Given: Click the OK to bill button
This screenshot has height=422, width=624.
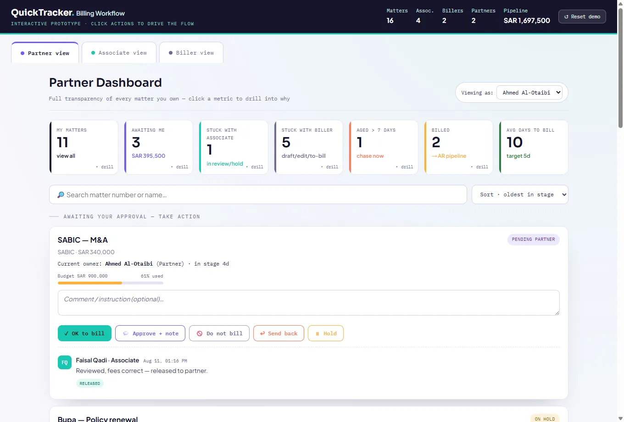Looking at the screenshot, I should pos(84,333).
